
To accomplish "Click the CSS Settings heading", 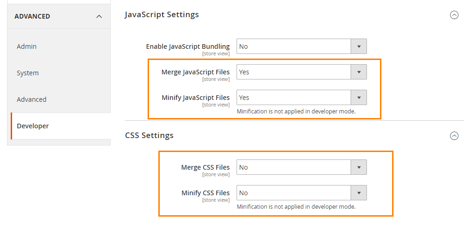I will coord(149,136).
